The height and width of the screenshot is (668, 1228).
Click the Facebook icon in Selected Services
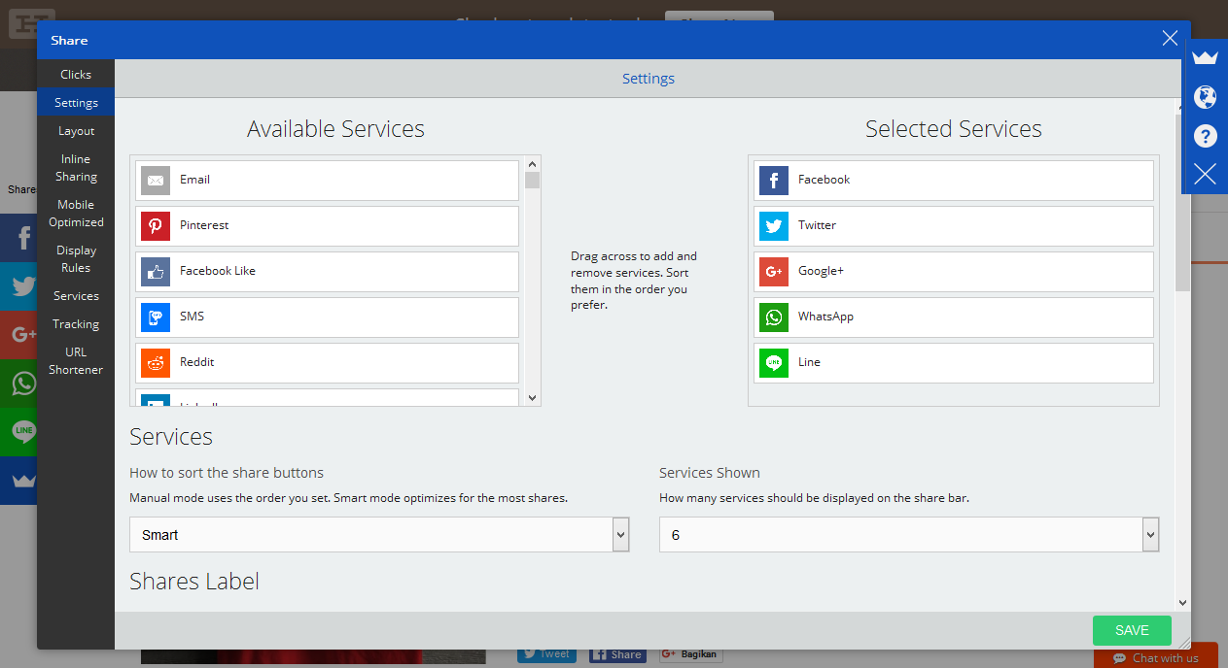tap(774, 181)
